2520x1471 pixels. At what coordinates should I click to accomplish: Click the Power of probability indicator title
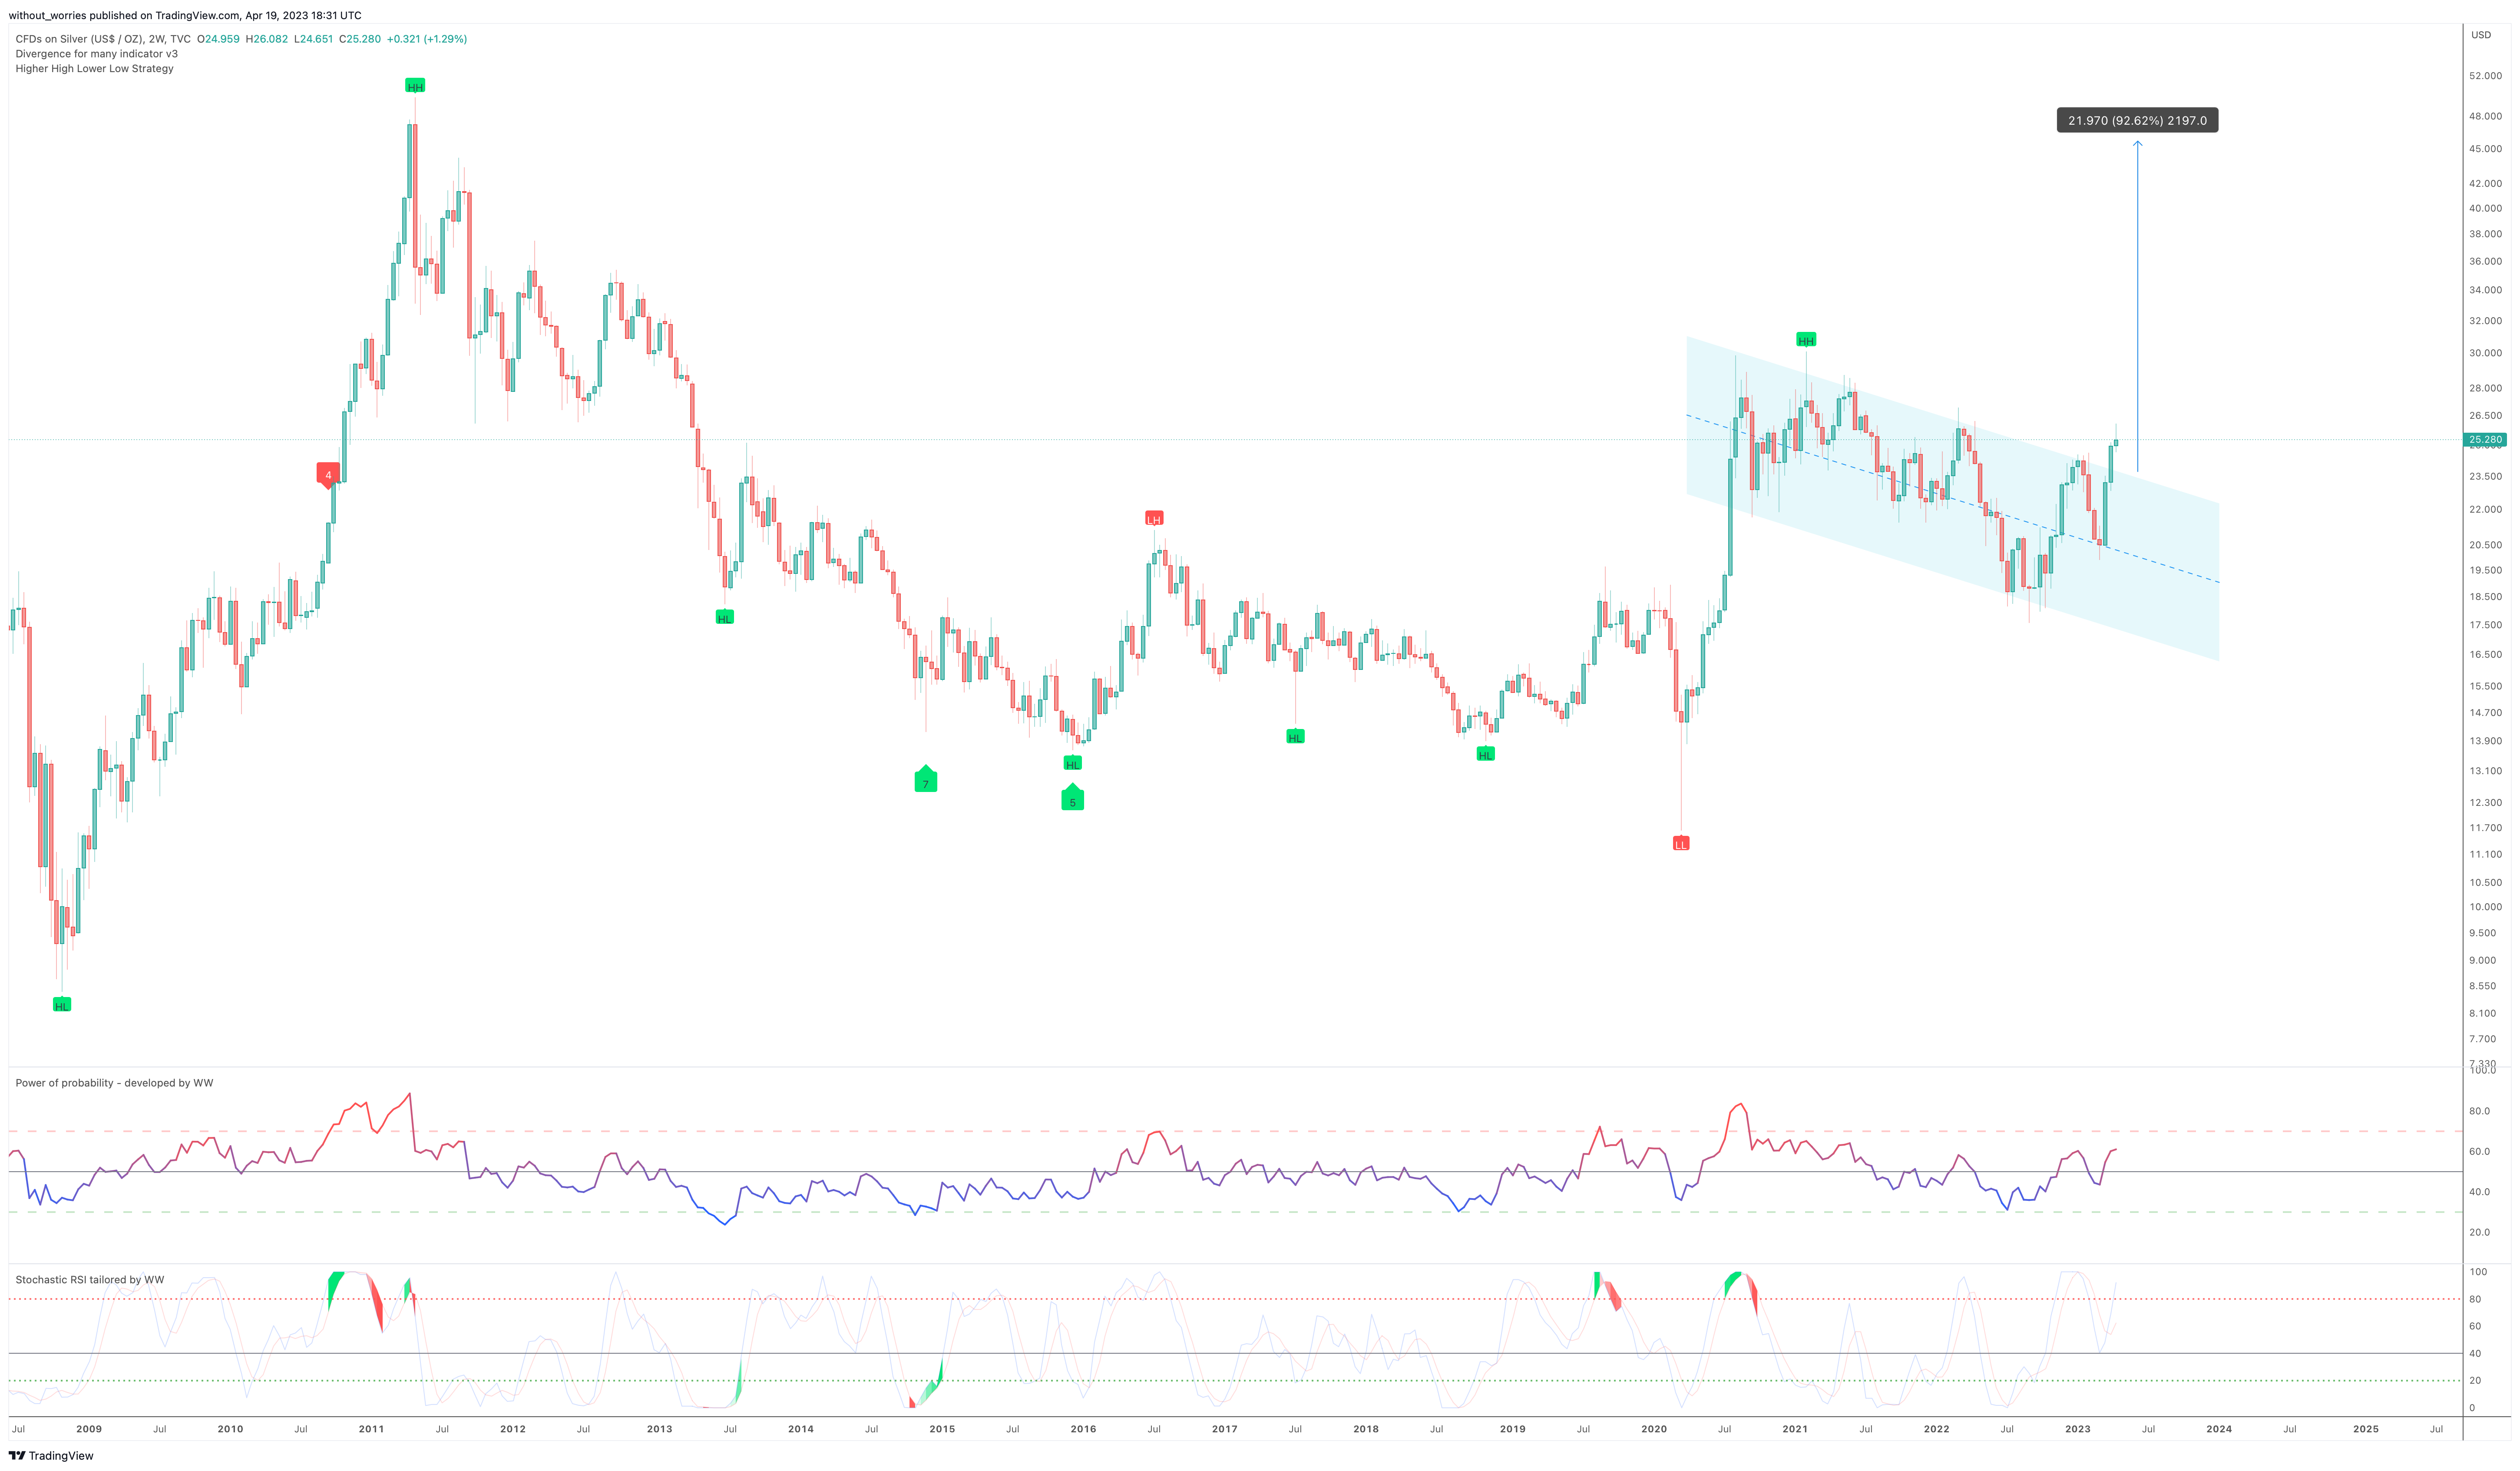coord(114,1083)
